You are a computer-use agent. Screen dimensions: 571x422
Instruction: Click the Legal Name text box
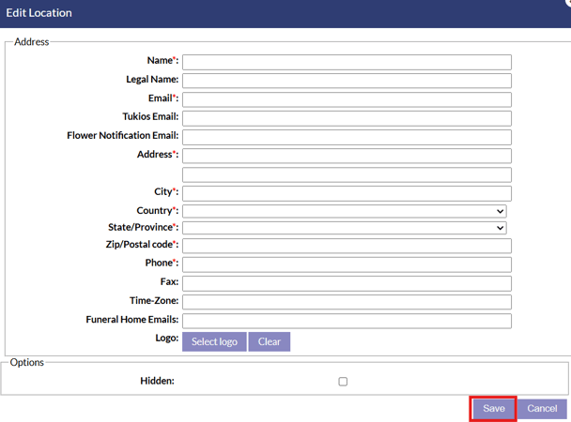(x=347, y=81)
